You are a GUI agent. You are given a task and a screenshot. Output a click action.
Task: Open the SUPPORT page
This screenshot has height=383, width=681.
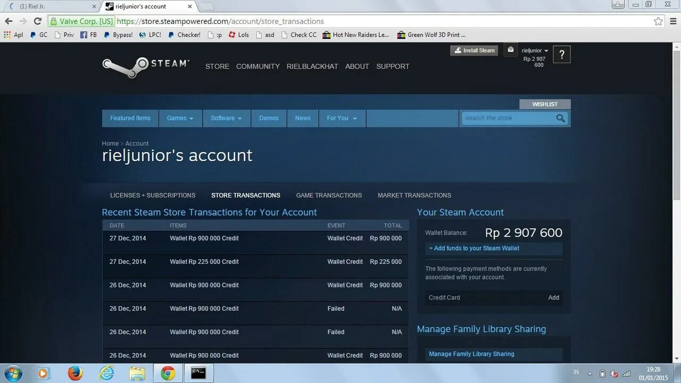pyautogui.click(x=393, y=66)
